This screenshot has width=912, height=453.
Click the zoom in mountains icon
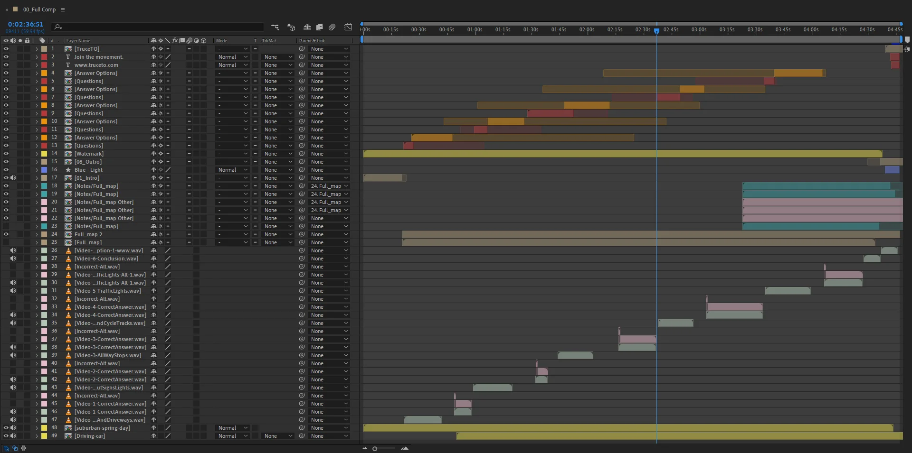405,448
